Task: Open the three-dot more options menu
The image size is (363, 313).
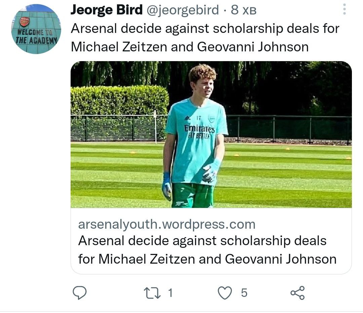Action: 344,9
